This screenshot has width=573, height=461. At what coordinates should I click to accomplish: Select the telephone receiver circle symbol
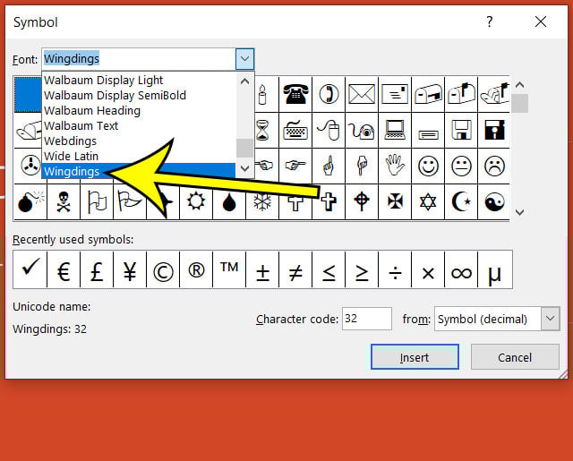pos(329,94)
